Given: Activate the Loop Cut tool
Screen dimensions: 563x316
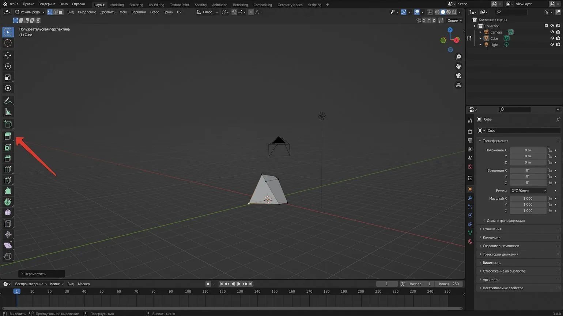Looking at the screenshot, I should (x=8, y=169).
